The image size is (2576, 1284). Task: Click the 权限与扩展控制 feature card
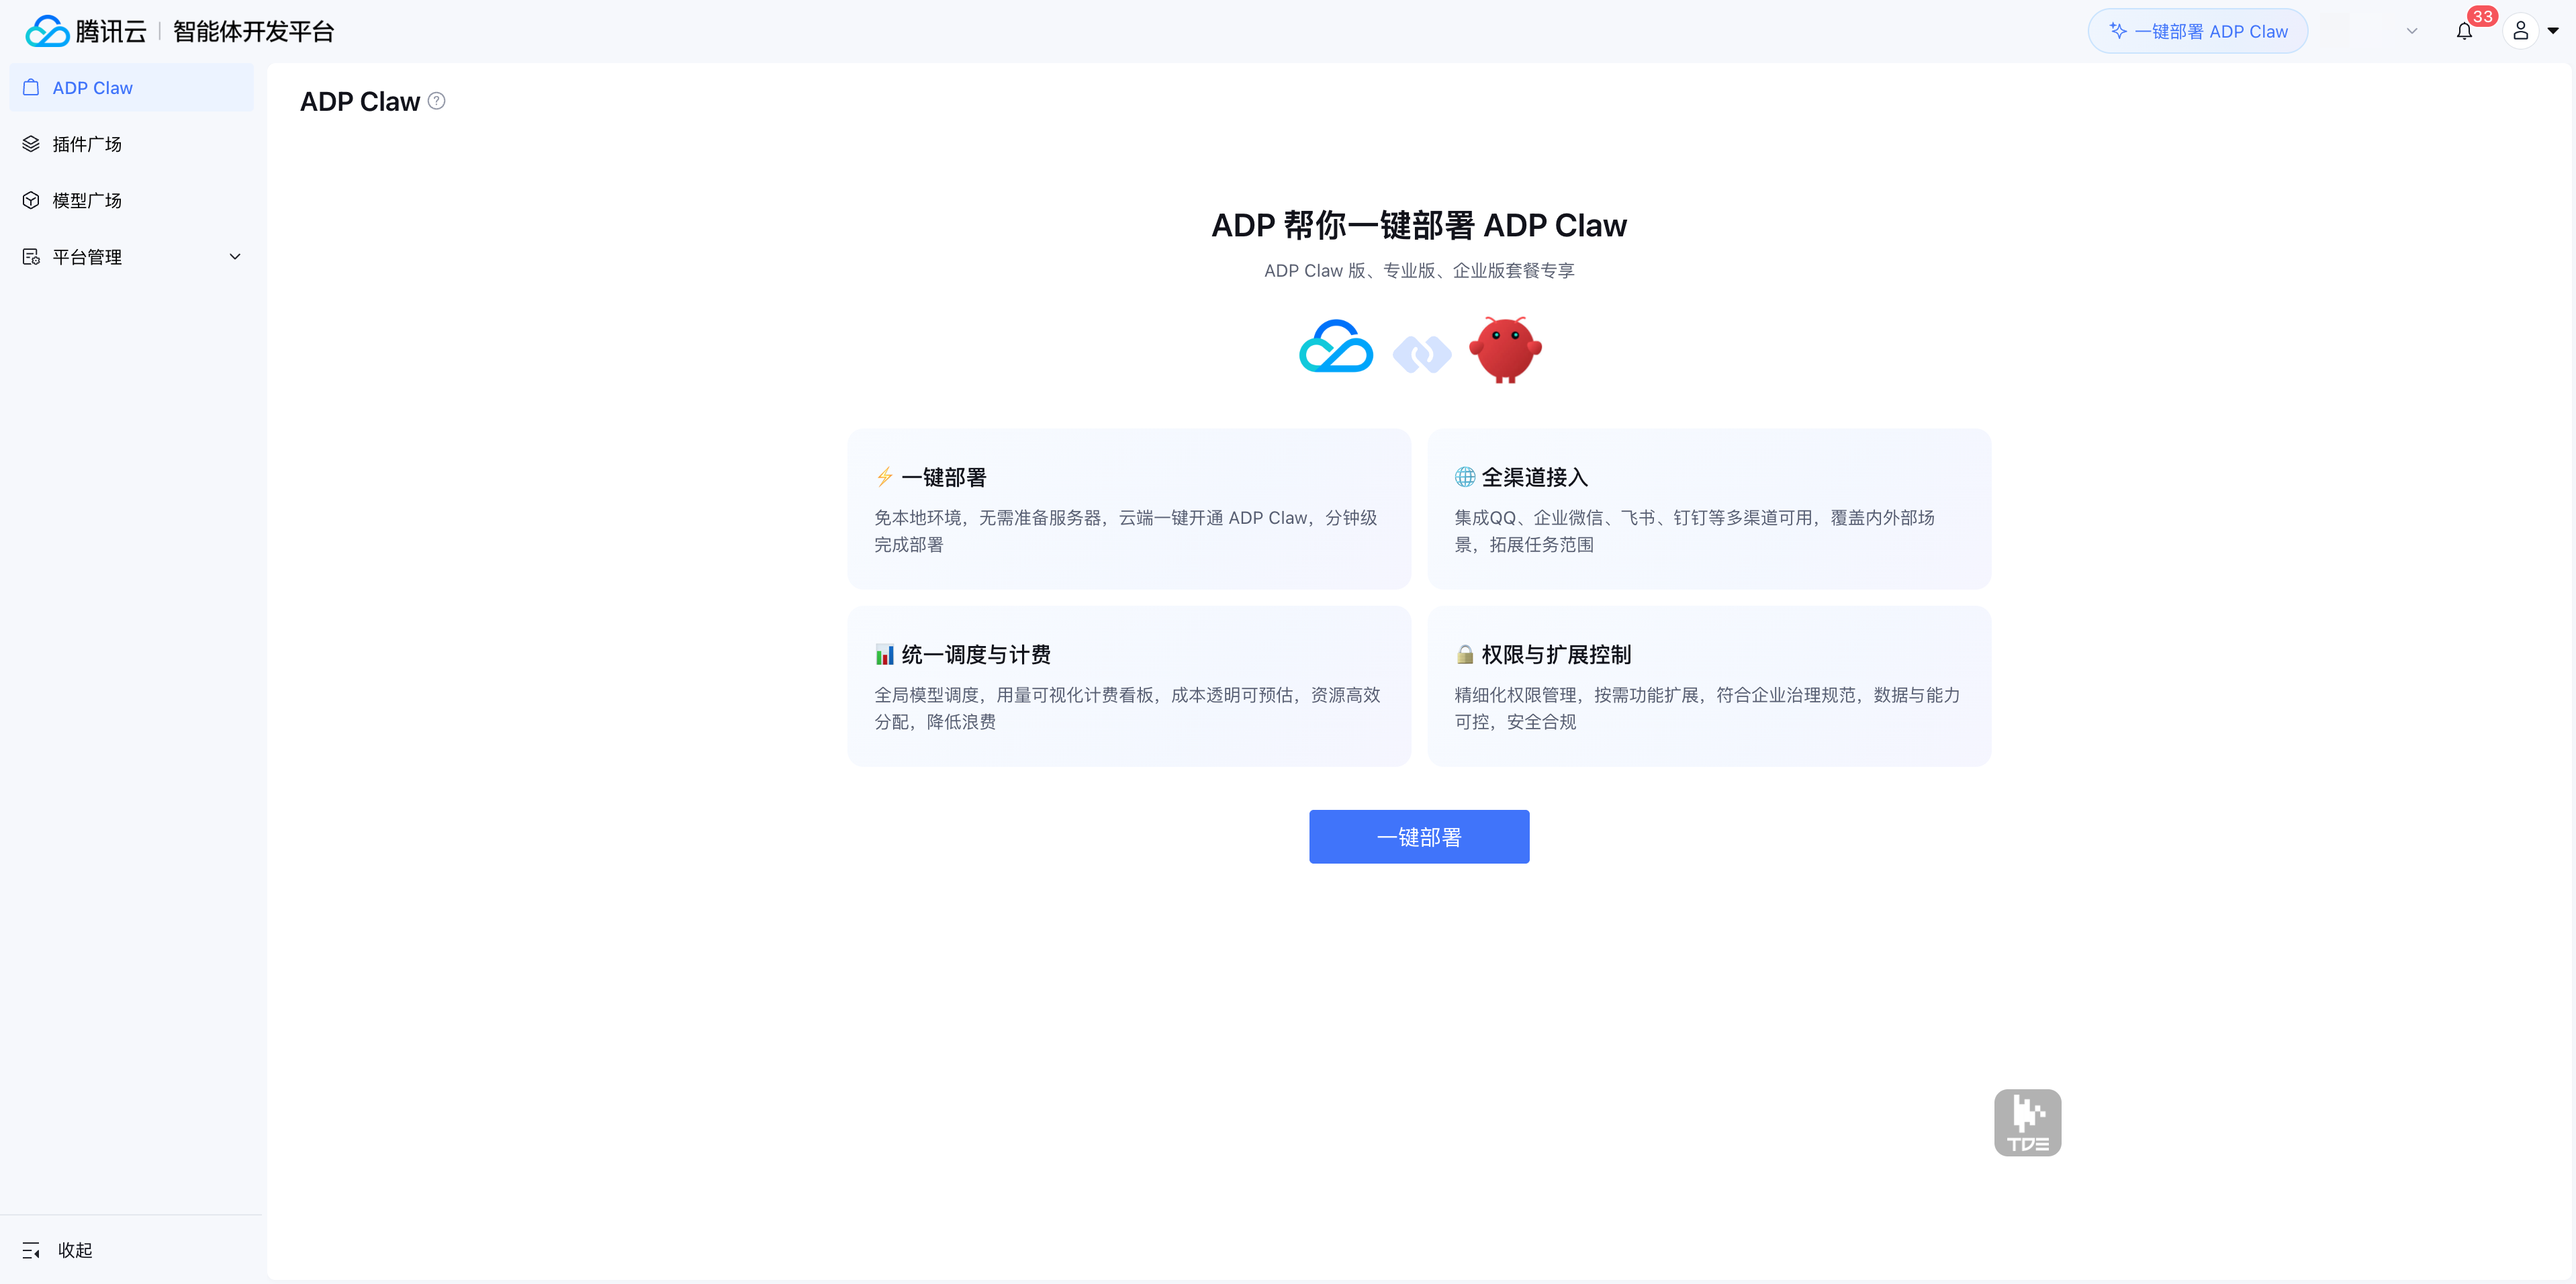point(1708,686)
